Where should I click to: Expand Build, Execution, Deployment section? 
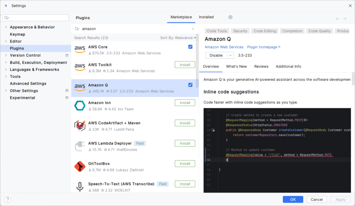[6, 62]
